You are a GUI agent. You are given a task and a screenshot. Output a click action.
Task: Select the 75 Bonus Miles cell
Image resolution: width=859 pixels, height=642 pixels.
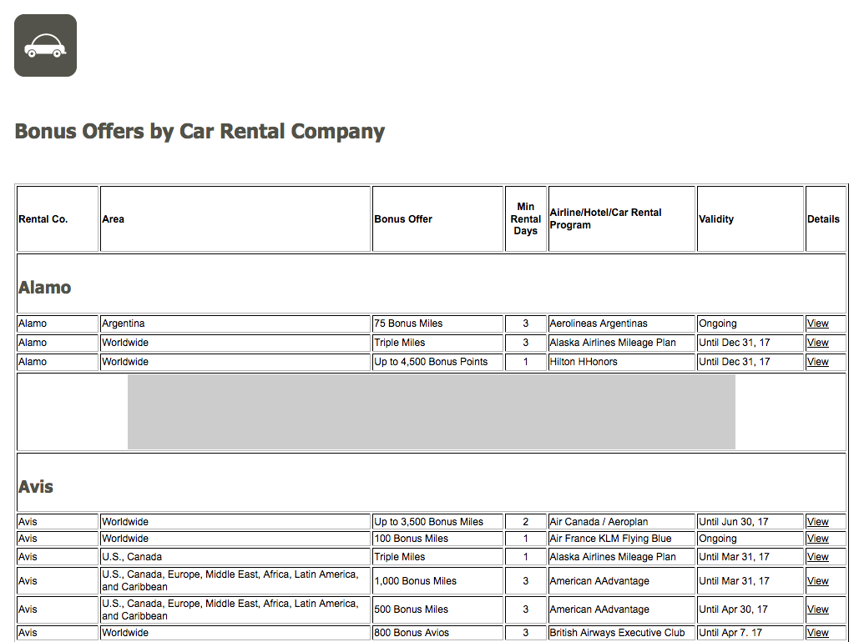437,324
